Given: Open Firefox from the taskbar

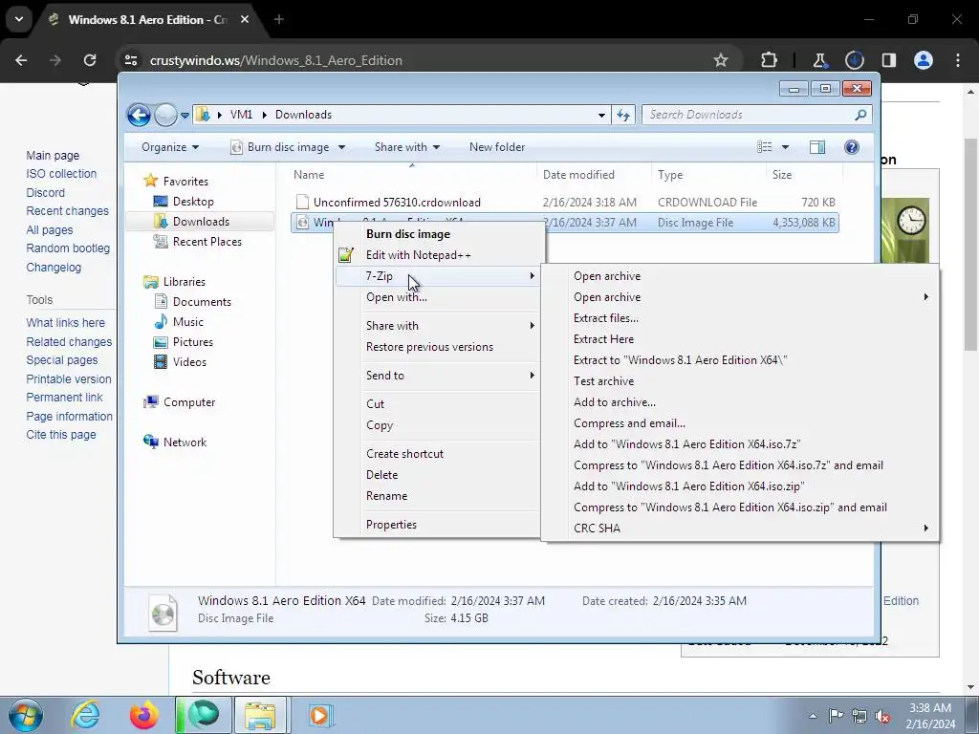Looking at the screenshot, I should pos(144,715).
